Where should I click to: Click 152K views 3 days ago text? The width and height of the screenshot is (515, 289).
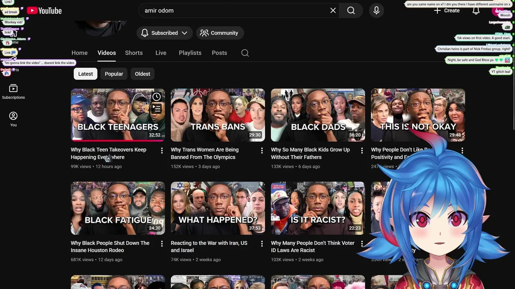196,167
